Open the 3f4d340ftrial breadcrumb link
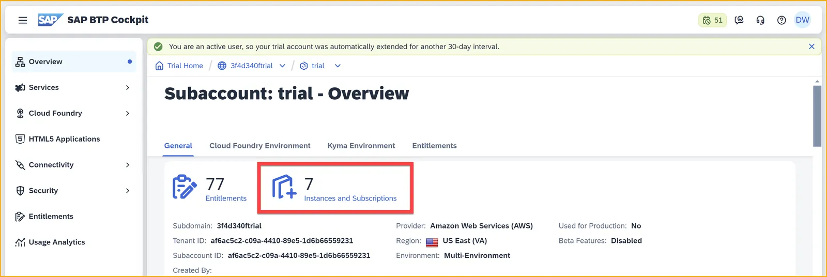827x277 pixels. pos(252,66)
